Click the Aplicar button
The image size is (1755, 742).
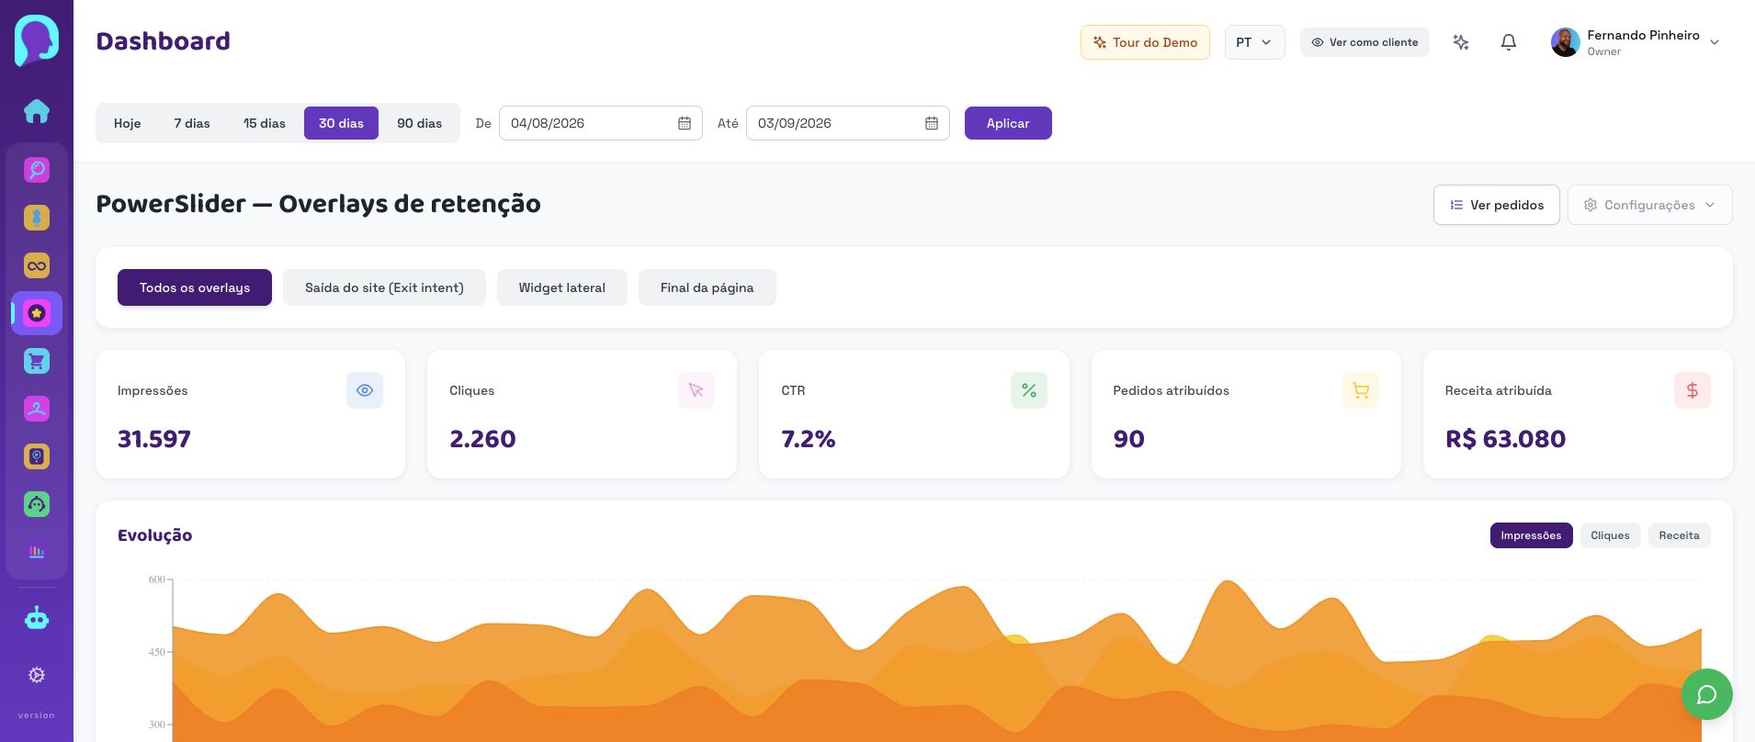[x=1008, y=123]
